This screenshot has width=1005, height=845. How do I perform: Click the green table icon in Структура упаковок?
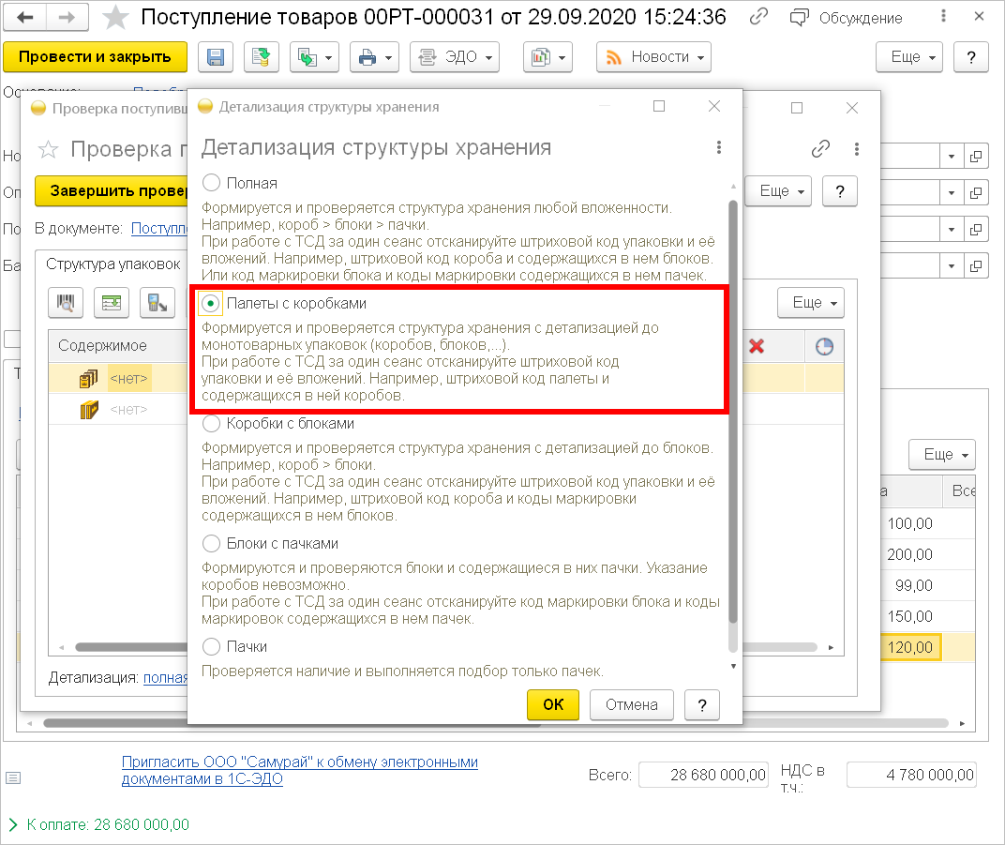[112, 303]
